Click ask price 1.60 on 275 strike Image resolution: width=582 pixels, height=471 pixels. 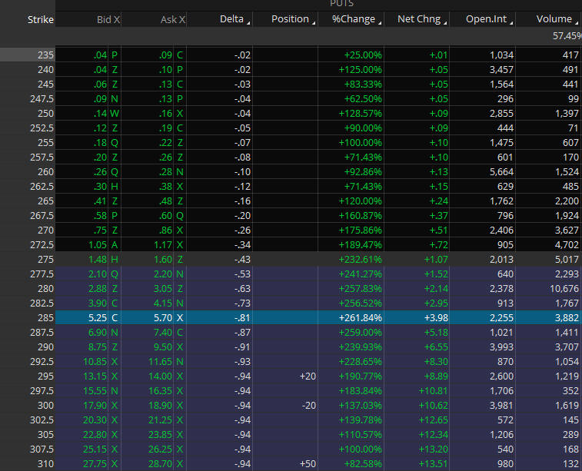[x=161, y=260]
